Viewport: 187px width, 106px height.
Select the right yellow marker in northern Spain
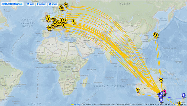click(50, 28)
